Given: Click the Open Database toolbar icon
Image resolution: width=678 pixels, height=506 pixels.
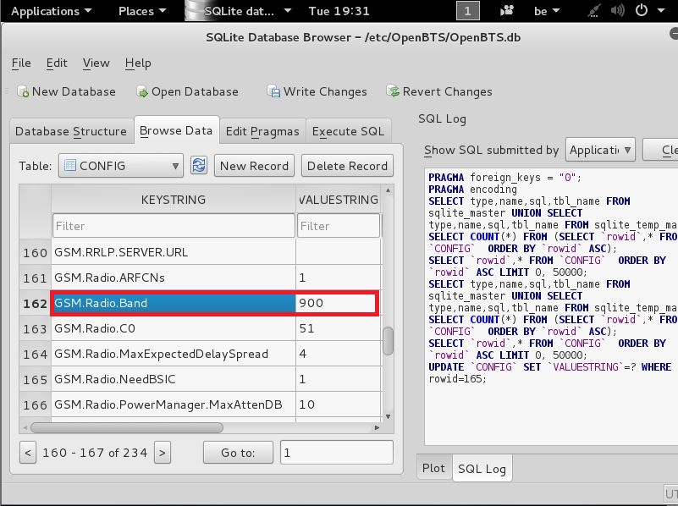Looking at the screenshot, I should pyautogui.click(x=142, y=91).
